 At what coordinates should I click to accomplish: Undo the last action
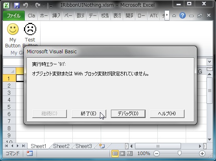click(x=26, y=6)
